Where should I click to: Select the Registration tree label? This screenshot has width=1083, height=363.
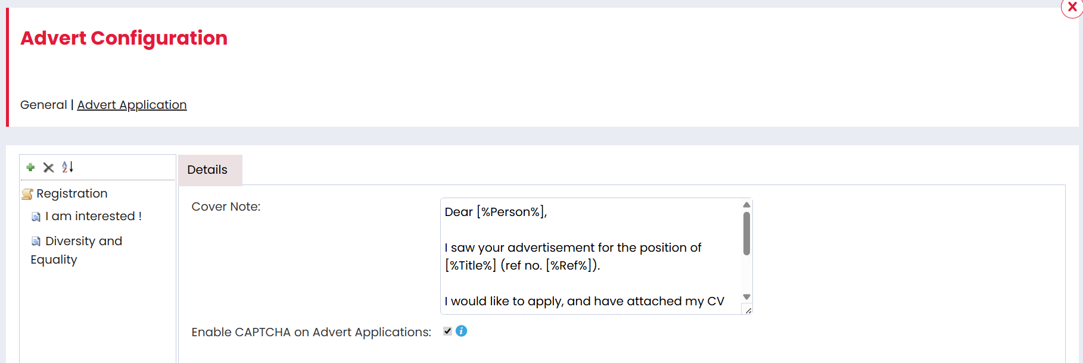[72, 193]
